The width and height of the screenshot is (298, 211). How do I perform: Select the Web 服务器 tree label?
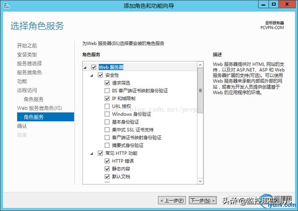(x=111, y=67)
